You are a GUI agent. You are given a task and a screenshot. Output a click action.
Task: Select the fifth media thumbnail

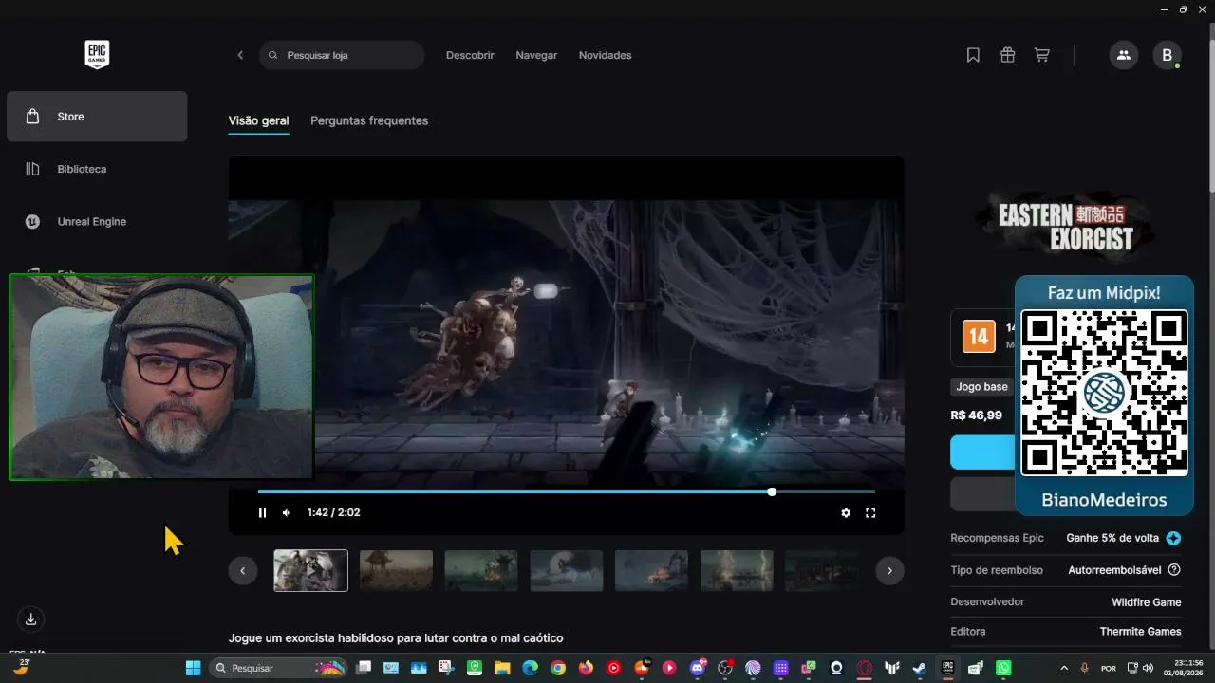click(651, 570)
